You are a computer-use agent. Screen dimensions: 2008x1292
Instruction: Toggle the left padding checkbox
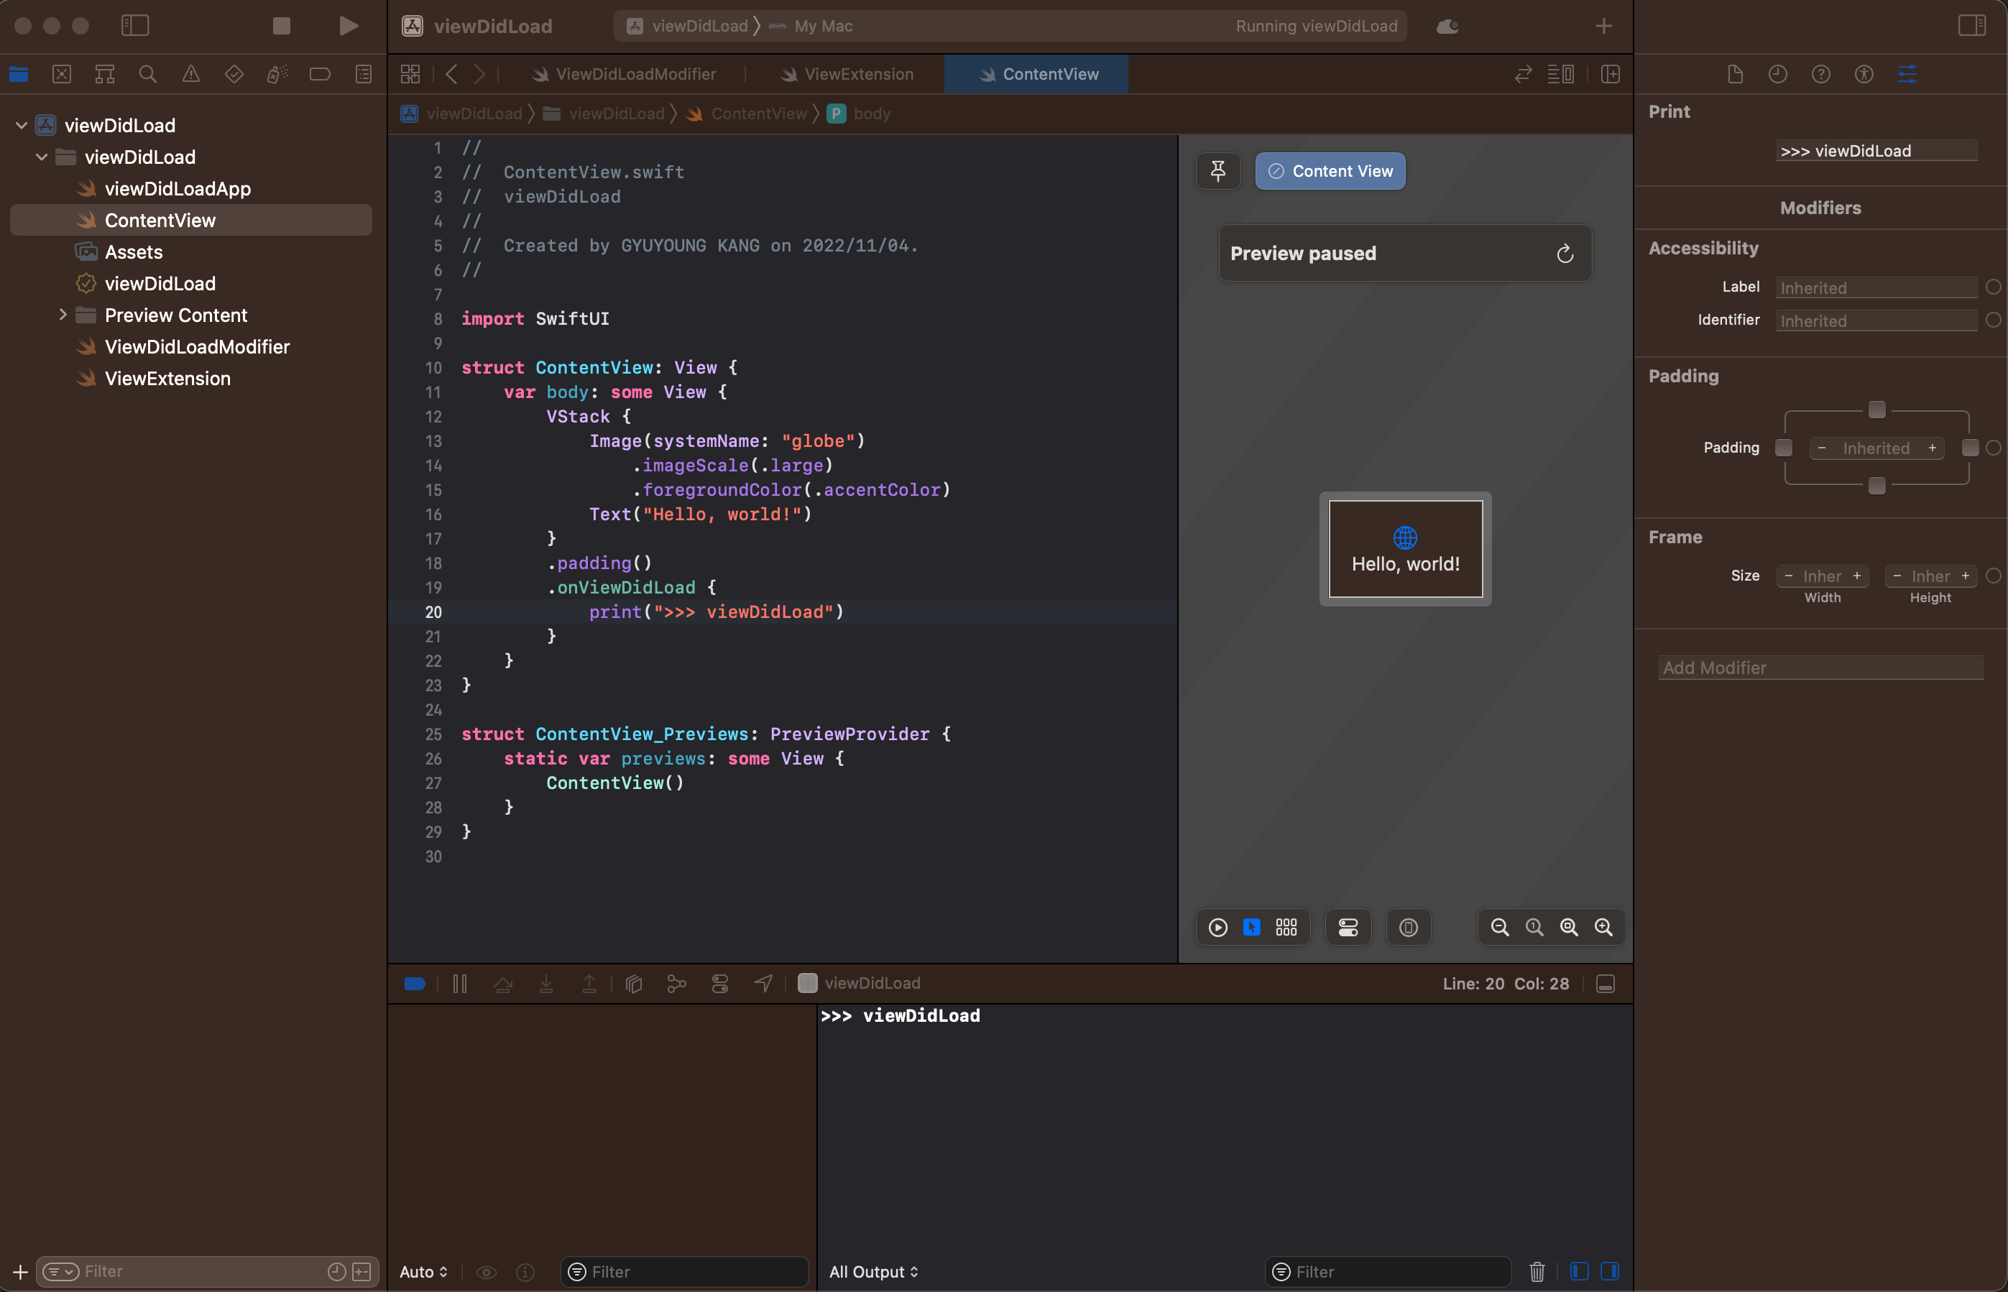click(1783, 448)
